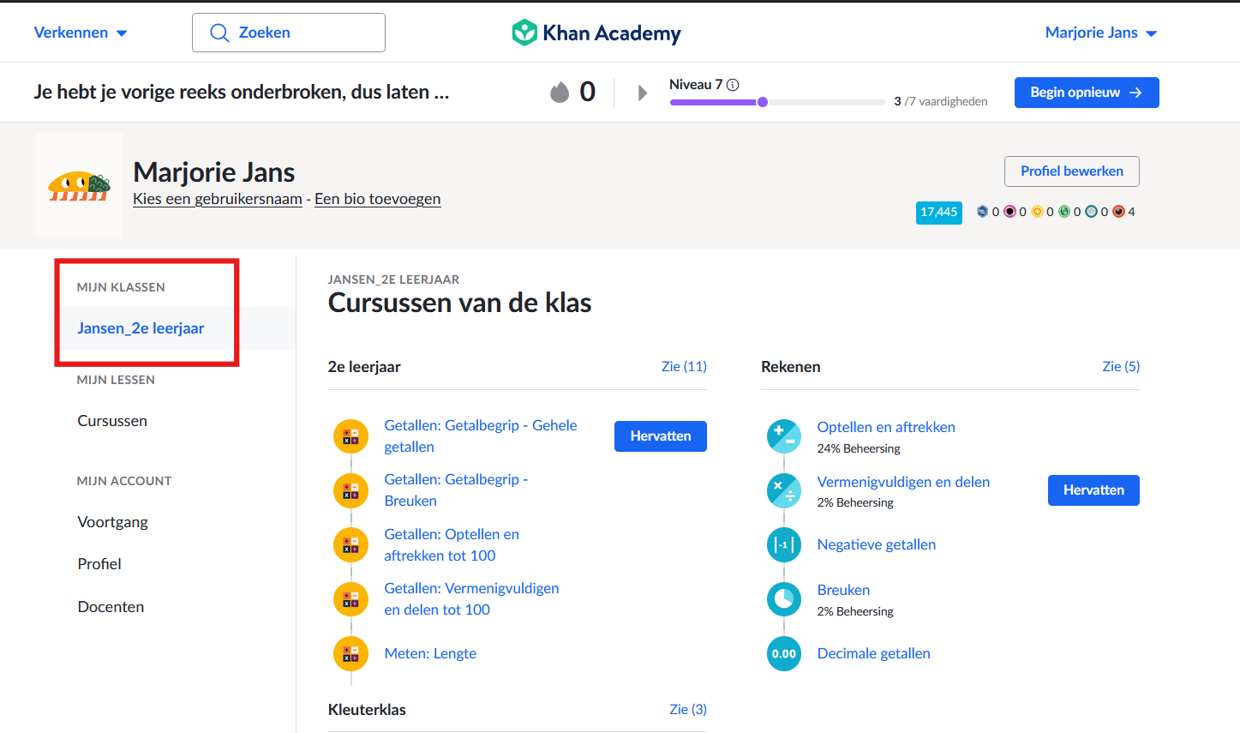Click the 0.00 Decimale getallen icon
1240x733 pixels.
784,653
